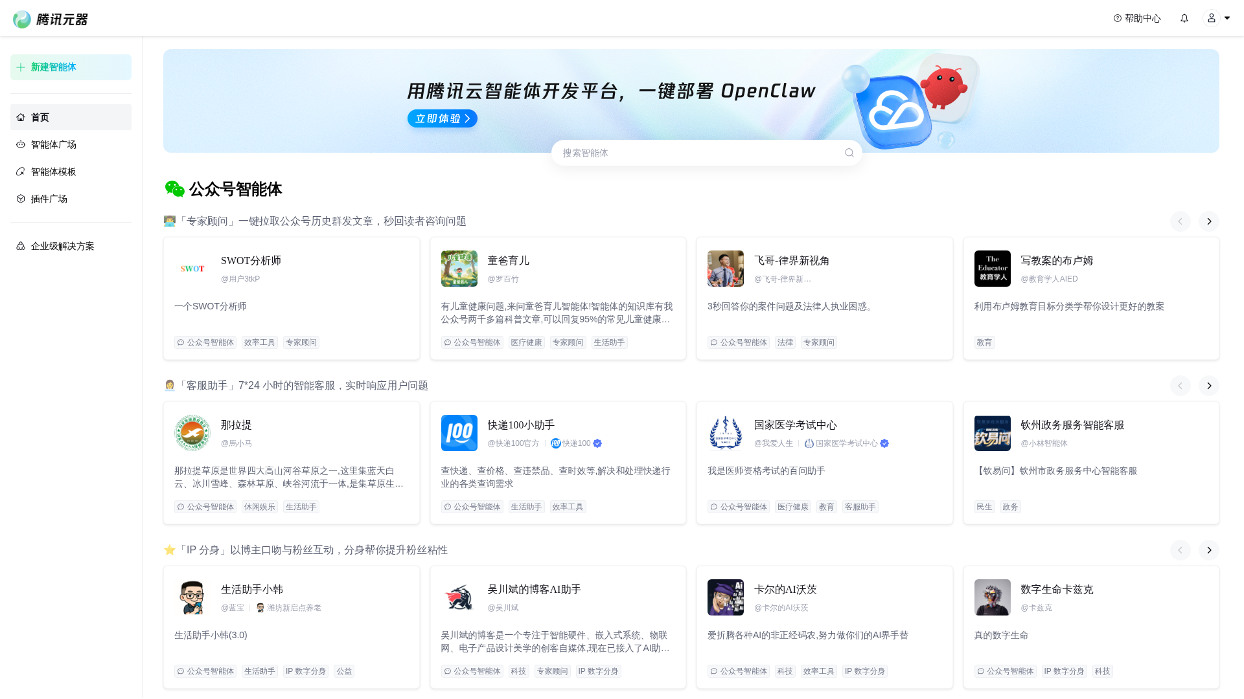Click the 那拉提 description text

point(289,477)
